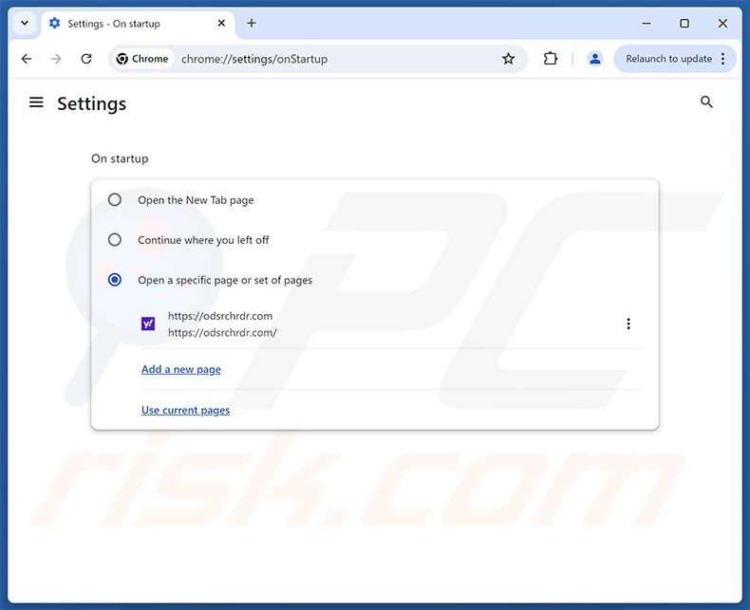
Task: Open more actions for odsrchrdr.com entry
Action: (x=628, y=323)
